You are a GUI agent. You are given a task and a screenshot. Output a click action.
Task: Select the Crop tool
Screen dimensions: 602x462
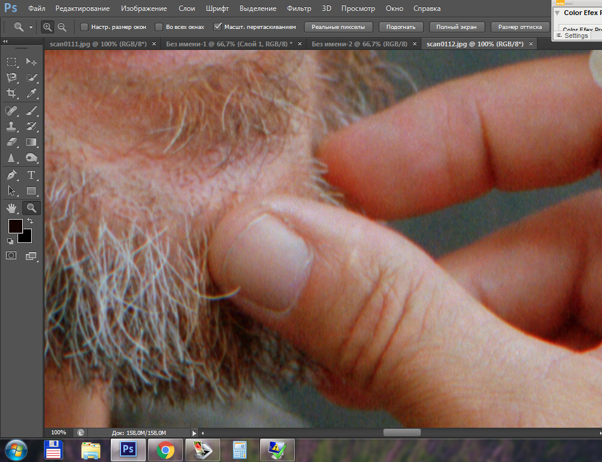[11, 93]
